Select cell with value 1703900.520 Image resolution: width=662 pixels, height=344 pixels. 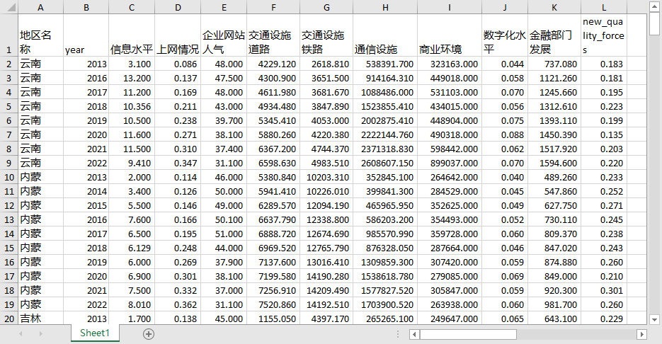tap(385, 304)
